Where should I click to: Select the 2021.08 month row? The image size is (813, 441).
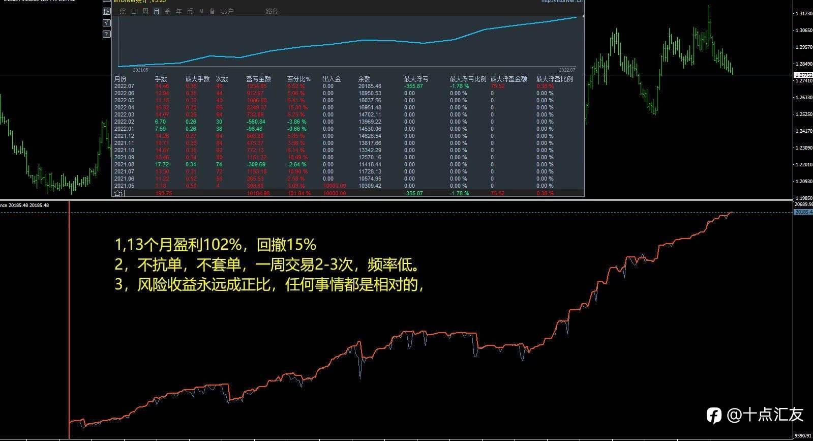point(348,164)
